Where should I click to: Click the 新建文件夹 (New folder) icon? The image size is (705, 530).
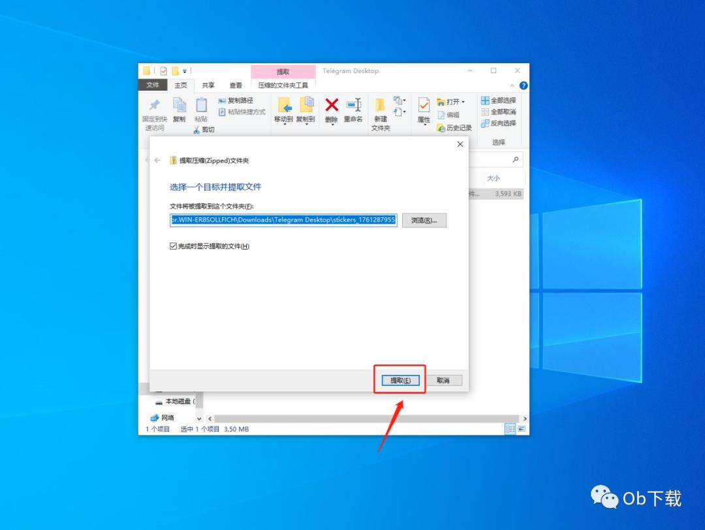click(x=380, y=106)
